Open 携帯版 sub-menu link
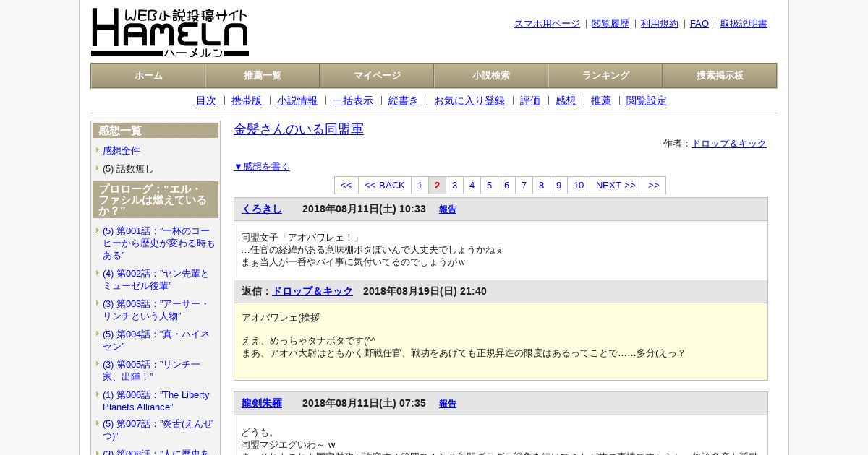 (x=247, y=100)
